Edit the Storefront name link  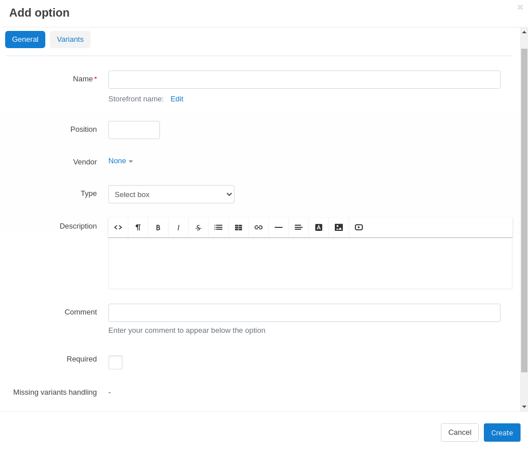[177, 99]
